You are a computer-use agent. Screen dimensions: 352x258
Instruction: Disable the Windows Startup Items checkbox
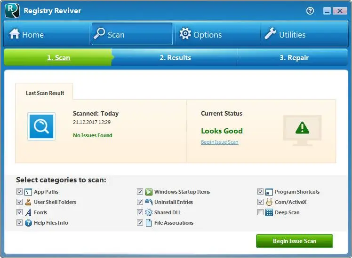pyautogui.click(x=140, y=192)
